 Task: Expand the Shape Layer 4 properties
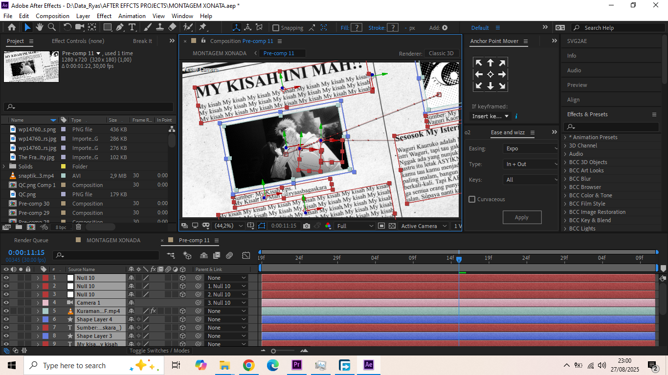click(x=38, y=319)
